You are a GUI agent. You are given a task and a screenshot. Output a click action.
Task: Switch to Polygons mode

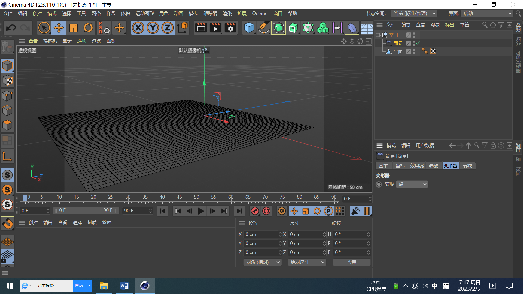[7, 125]
